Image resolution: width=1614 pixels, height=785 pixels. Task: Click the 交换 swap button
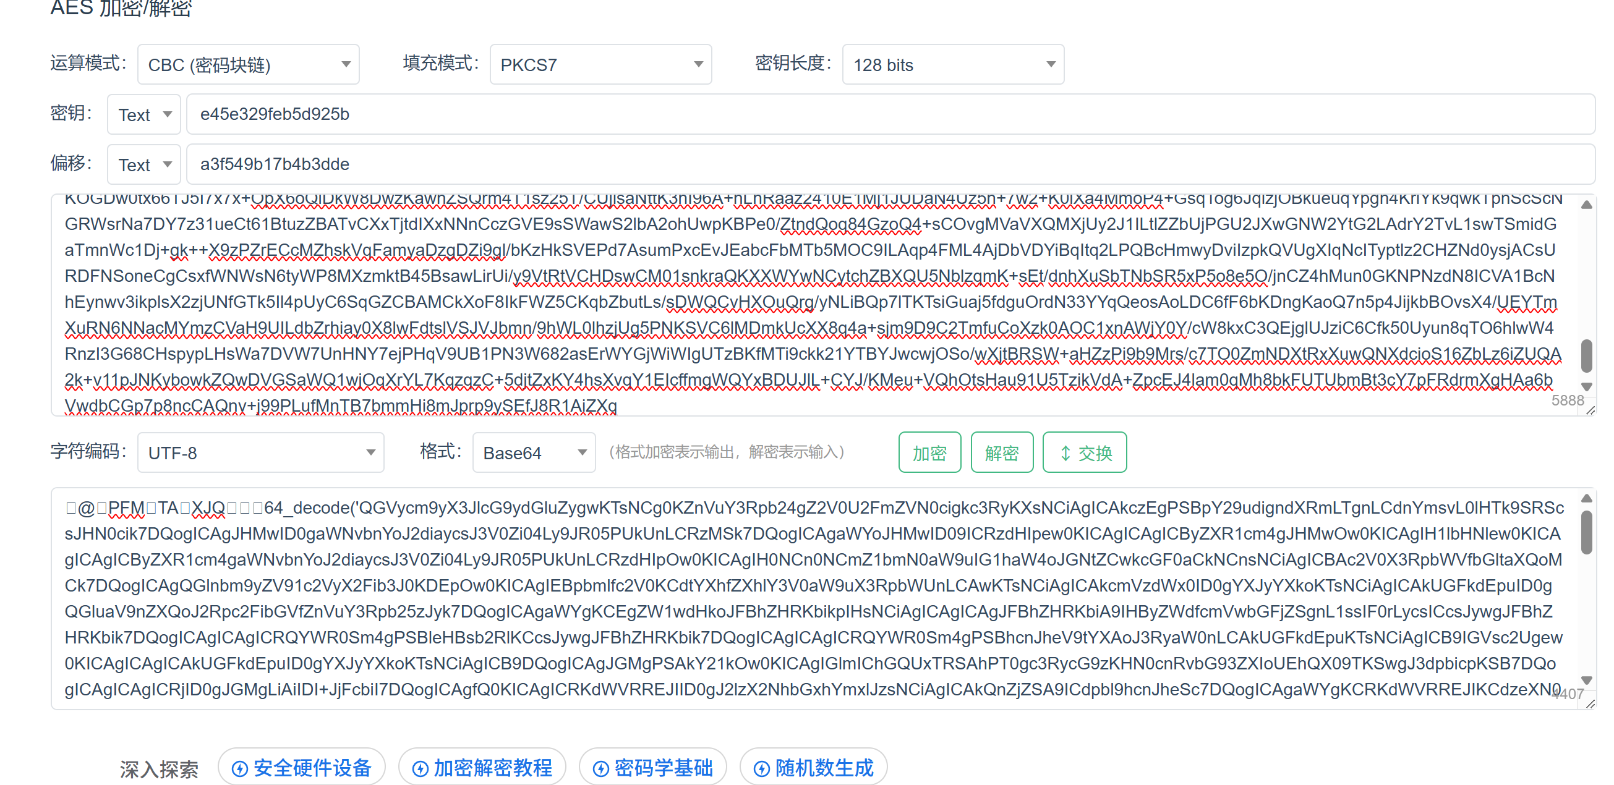[1085, 453]
